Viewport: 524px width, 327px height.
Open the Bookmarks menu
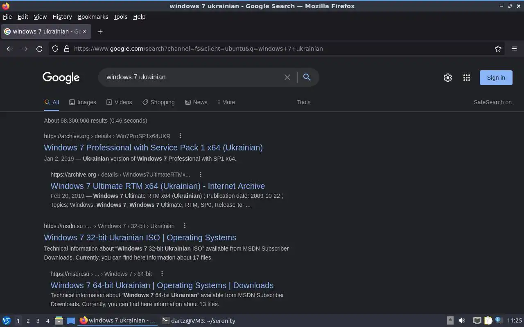(x=93, y=17)
